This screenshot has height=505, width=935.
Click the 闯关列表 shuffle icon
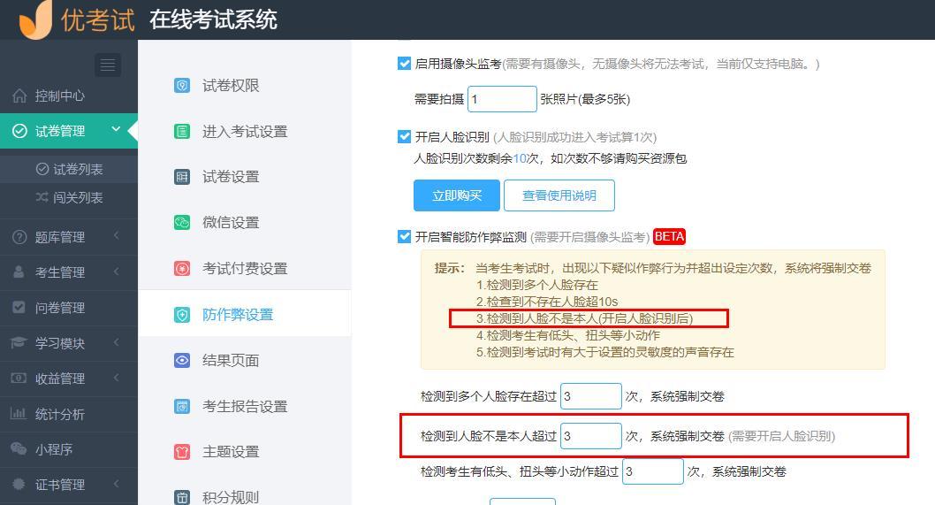[x=42, y=197]
